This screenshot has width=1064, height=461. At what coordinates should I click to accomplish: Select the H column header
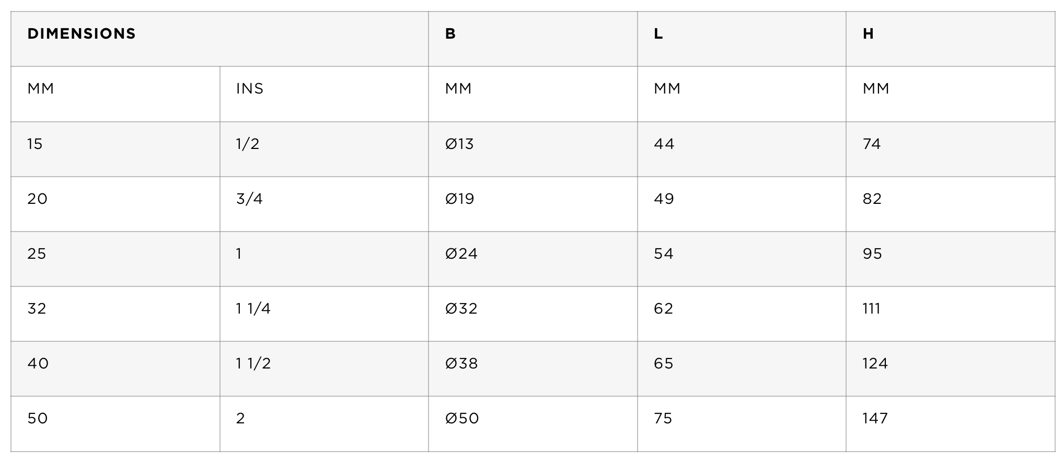[x=951, y=39]
